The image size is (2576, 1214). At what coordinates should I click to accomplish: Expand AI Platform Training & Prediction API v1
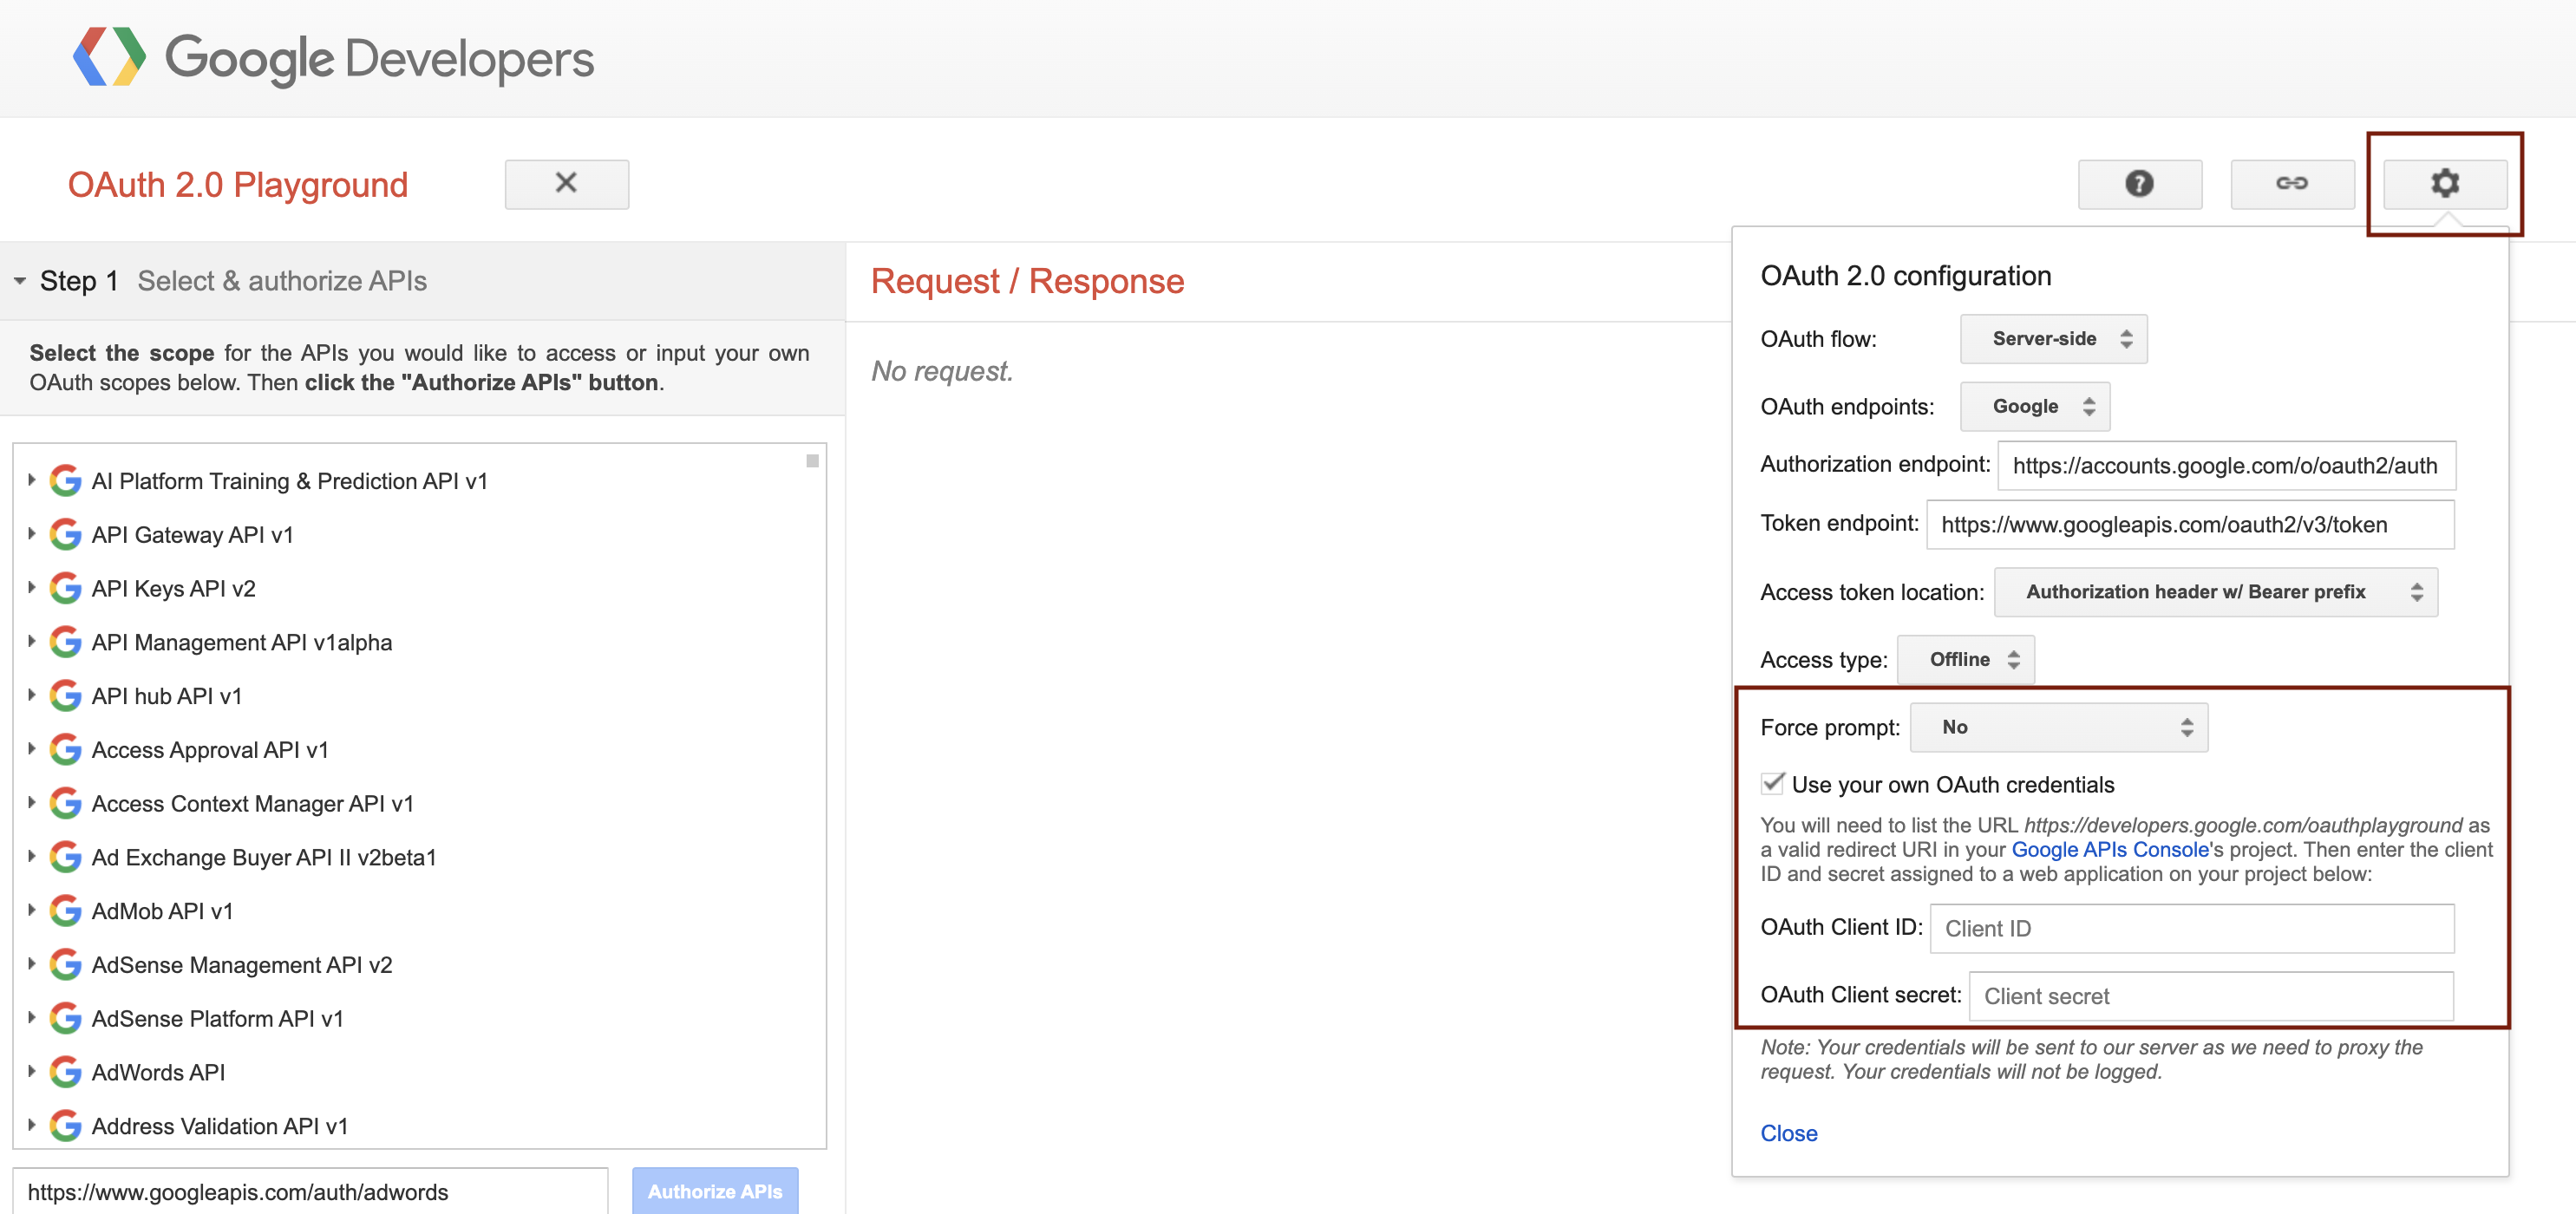coord(31,480)
